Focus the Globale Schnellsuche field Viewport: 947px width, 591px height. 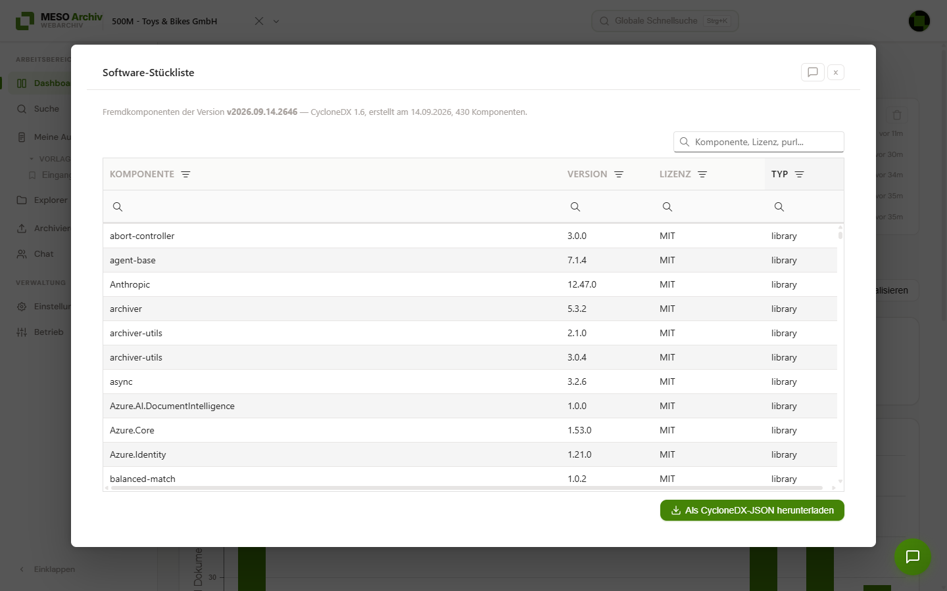[665, 21]
